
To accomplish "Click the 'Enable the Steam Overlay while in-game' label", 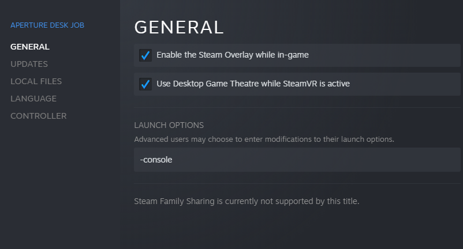I will [233, 55].
